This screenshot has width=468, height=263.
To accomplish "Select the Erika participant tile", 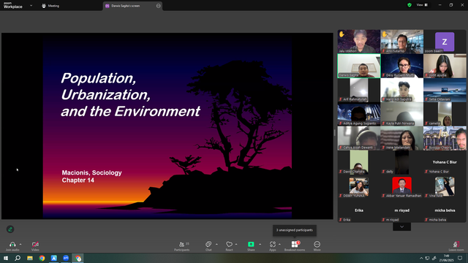I will pos(359,211).
